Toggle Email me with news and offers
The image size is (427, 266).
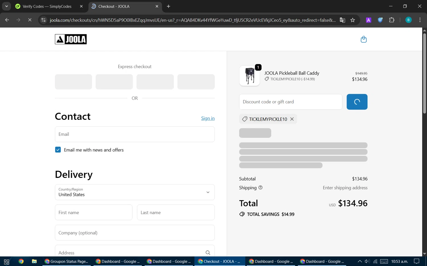[x=58, y=150]
